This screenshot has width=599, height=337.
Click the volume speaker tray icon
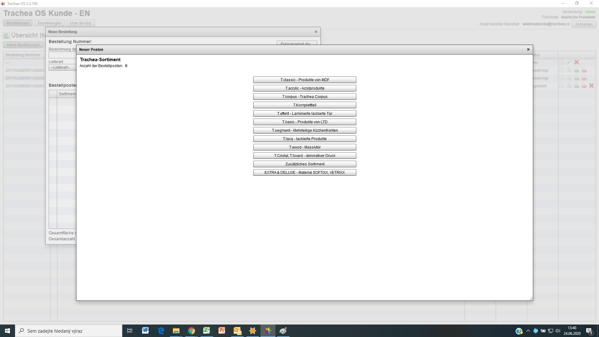tap(558, 331)
